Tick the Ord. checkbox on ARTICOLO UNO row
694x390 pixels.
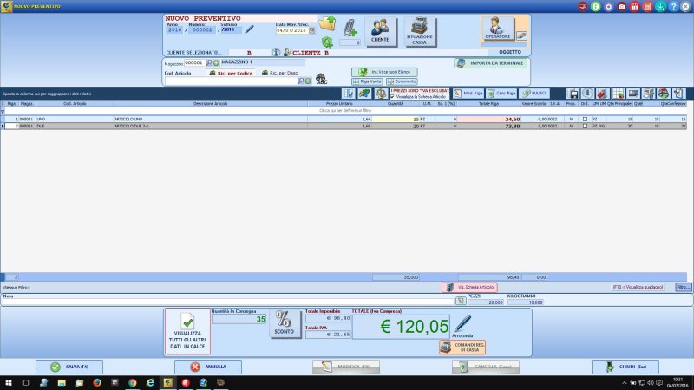(x=585, y=120)
